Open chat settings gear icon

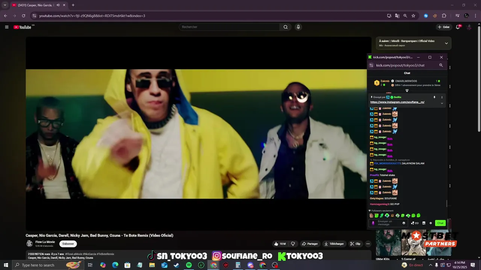[431, 223]
